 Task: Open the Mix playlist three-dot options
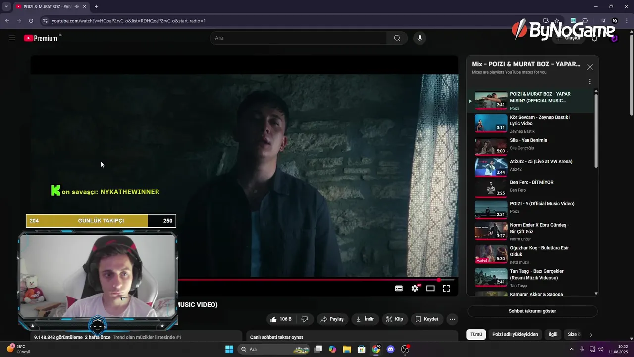point(590,82)
